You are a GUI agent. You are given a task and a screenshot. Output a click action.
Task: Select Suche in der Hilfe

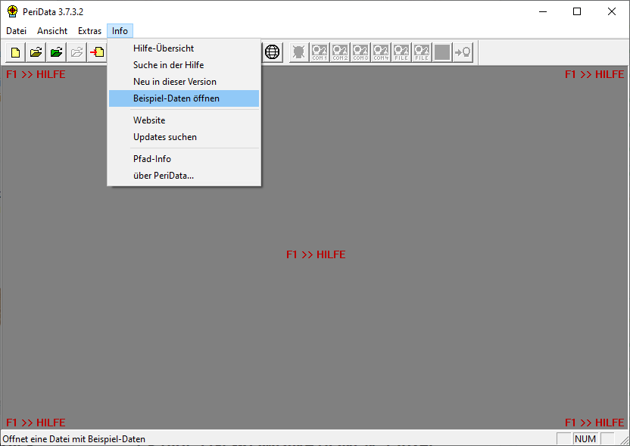[184, 65]
